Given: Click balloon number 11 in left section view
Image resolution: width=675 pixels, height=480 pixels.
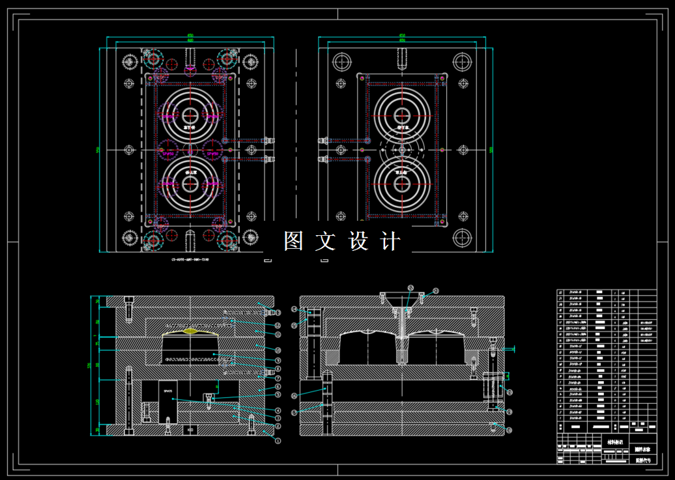Looking at the screenshot, I should [278, 334].
